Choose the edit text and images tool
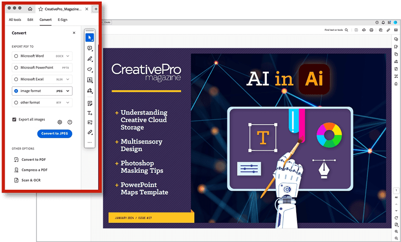401x242 pixels. (x=89, y=104)
